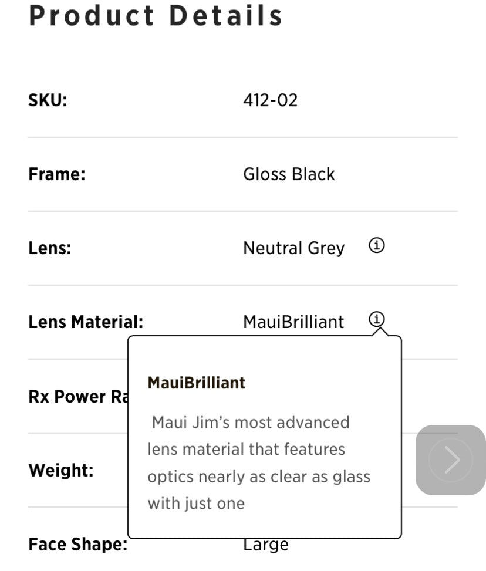Image resolution: width=486 pixels, height=571 pixels.
Task: Click the info icon beside Neutral Grey
Action: pos(377,246)
